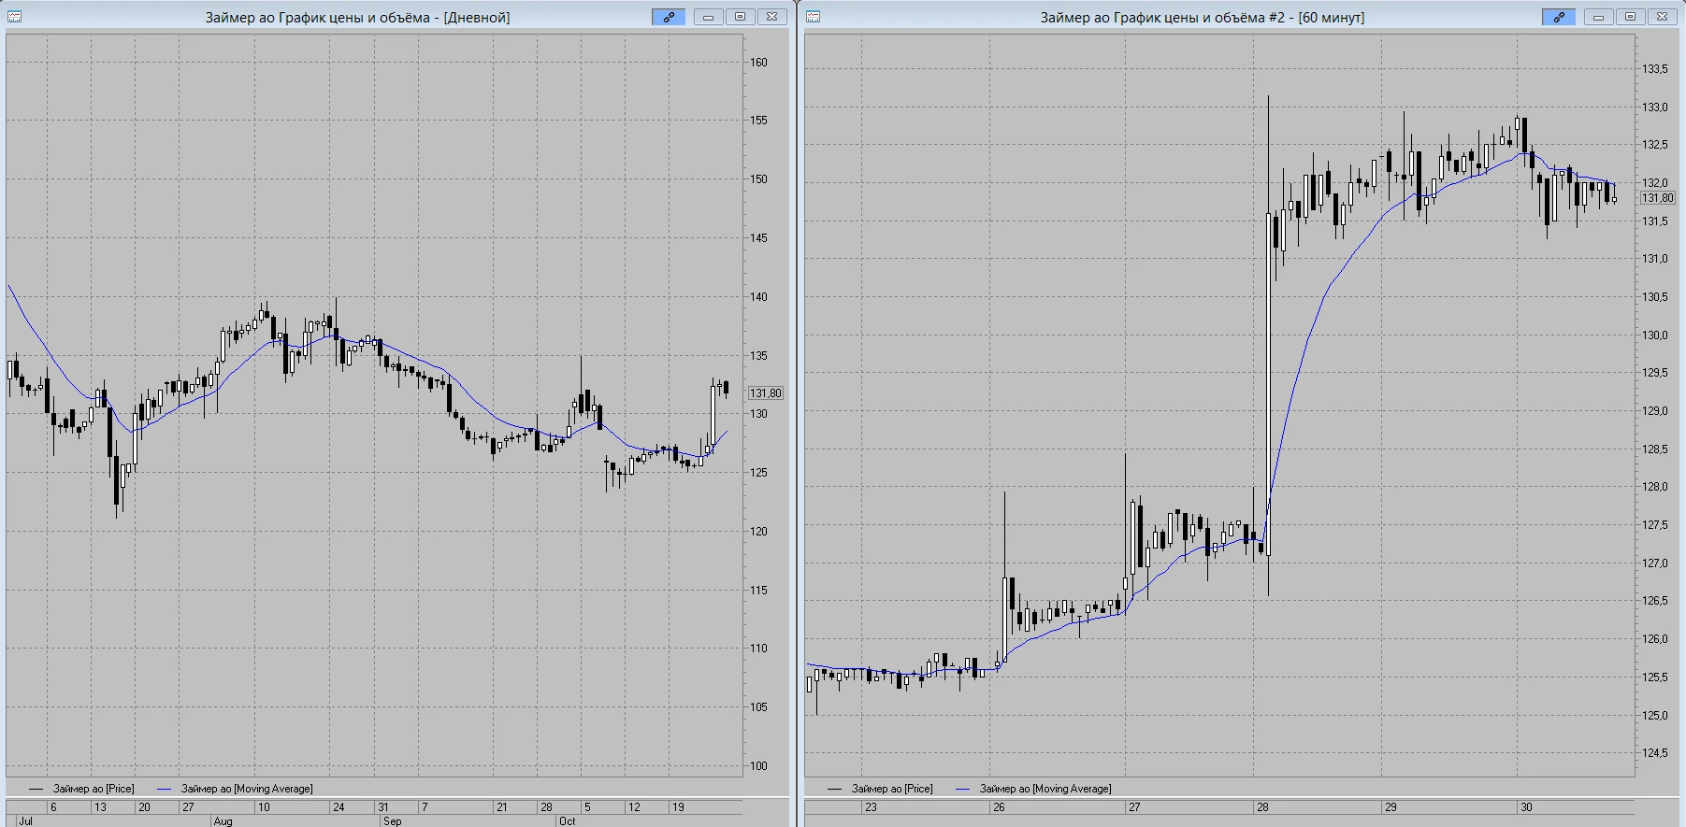Toggle the link icon in the daily chart title bar
Image resolution: width=1686 pixels, height=827 pixels.
669,17
